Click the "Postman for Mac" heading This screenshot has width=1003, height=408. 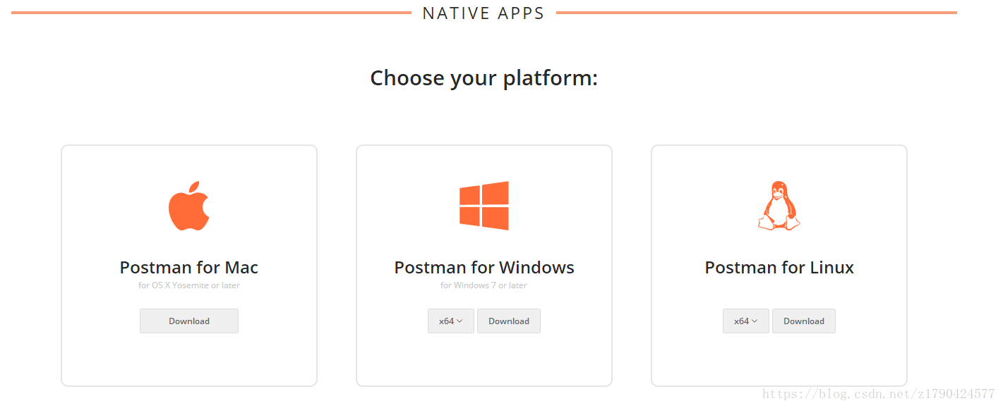[189, 268]
